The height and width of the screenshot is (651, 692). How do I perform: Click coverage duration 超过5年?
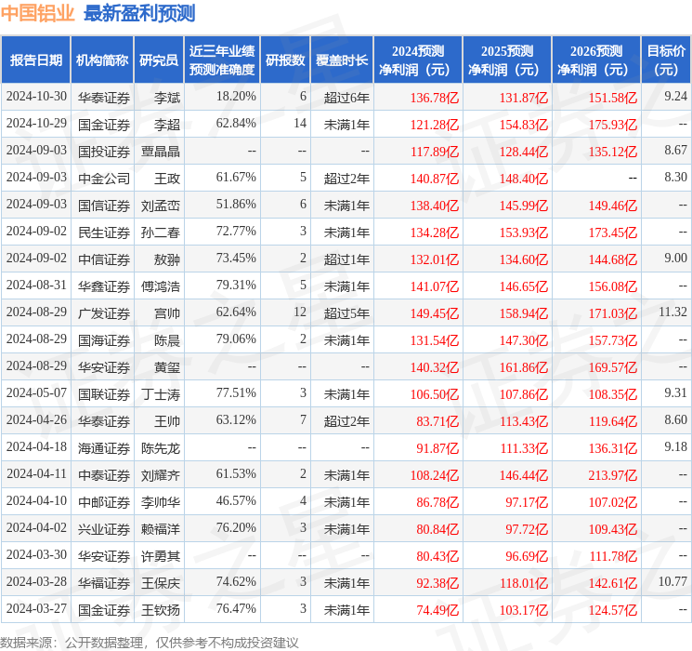[346, 313]
